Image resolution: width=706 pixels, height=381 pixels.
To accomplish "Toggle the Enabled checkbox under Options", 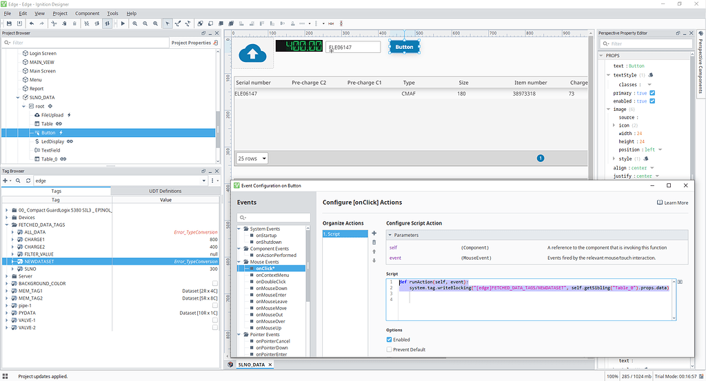I will pos(390,340).
